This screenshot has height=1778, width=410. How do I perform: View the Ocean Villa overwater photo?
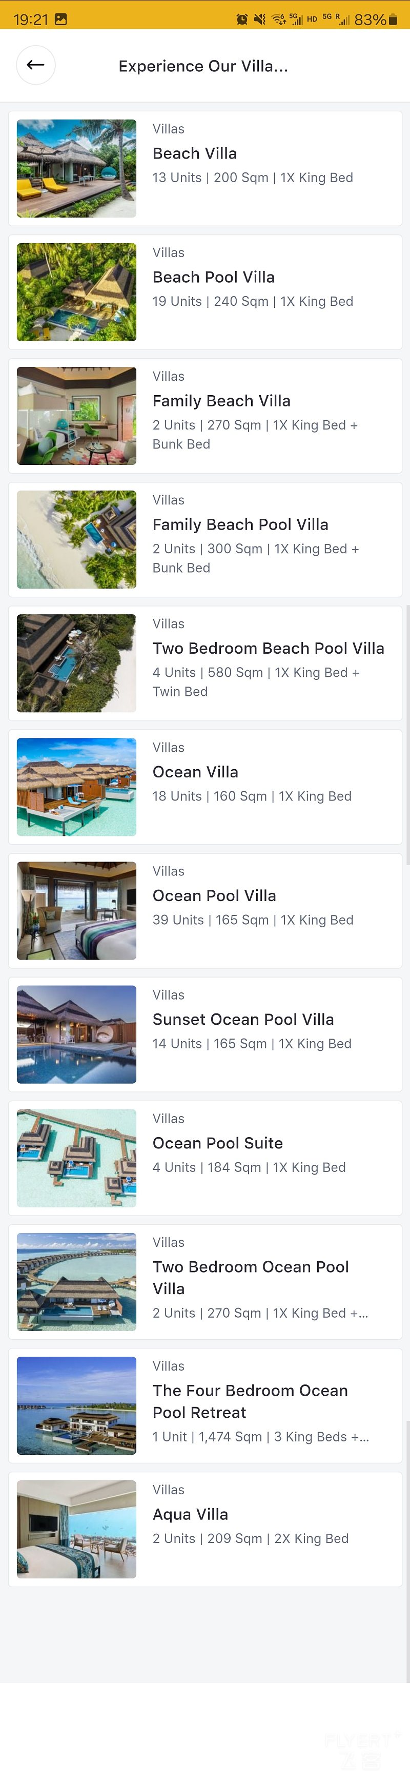76,787
